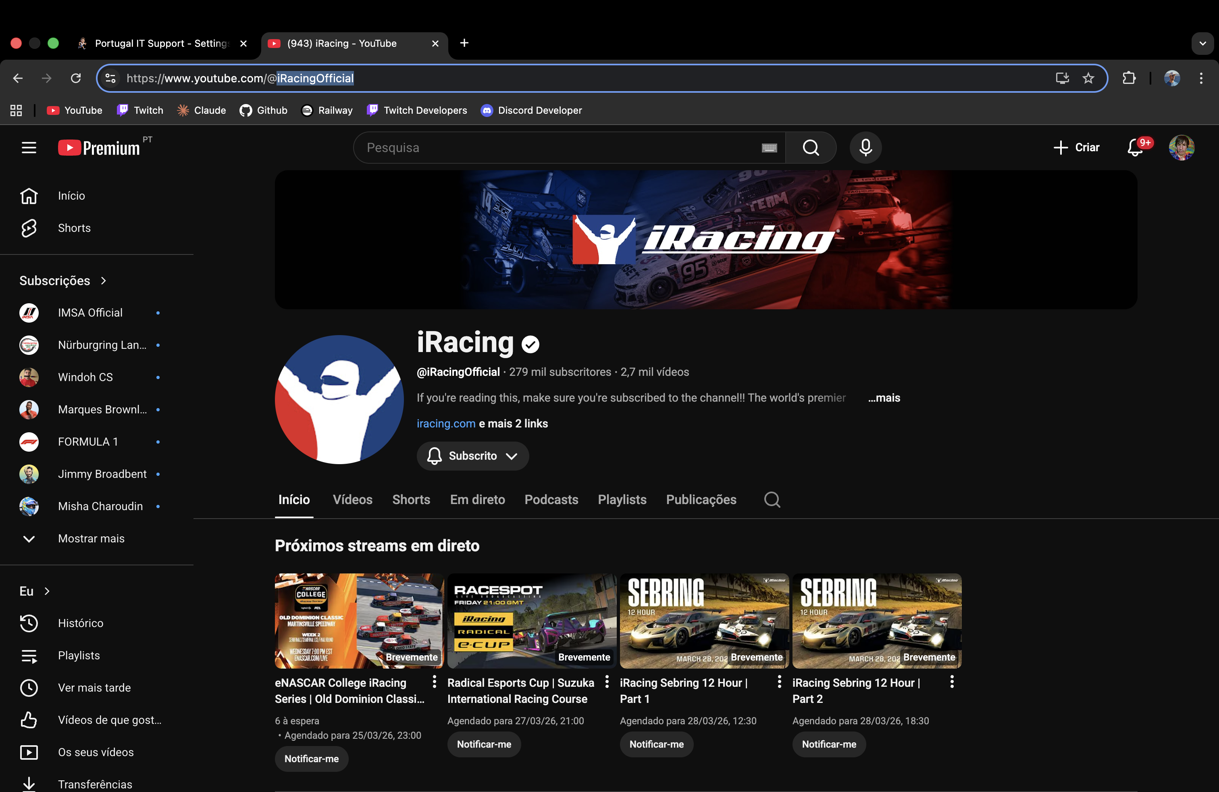Open the hamburger sidebar menu
This screenshot has height=792, width=1219.
29,148
